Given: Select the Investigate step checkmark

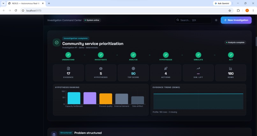Looking at the screenshot, I should [101, 55].
